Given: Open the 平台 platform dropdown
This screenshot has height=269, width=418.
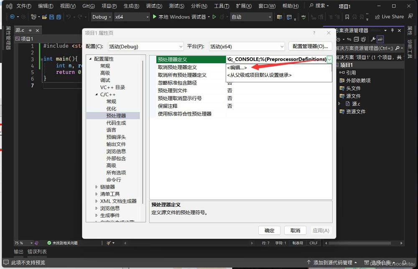Looking at the screenshot, I should [247, 47].
